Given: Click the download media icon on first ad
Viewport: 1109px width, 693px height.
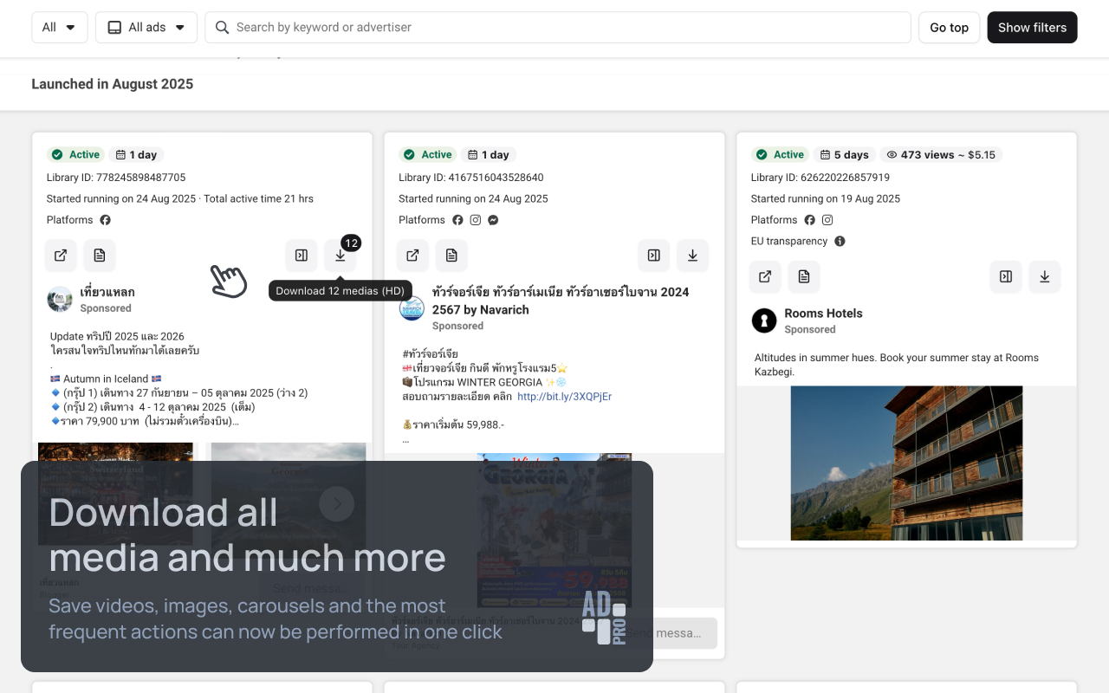Looking at the screenshot, I should click(x=340, y=256).
